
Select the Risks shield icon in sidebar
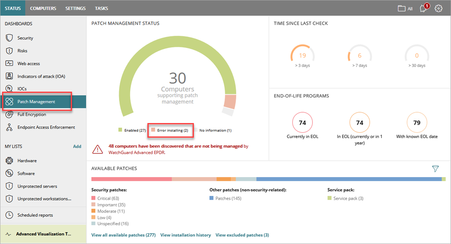coord(8,50)
